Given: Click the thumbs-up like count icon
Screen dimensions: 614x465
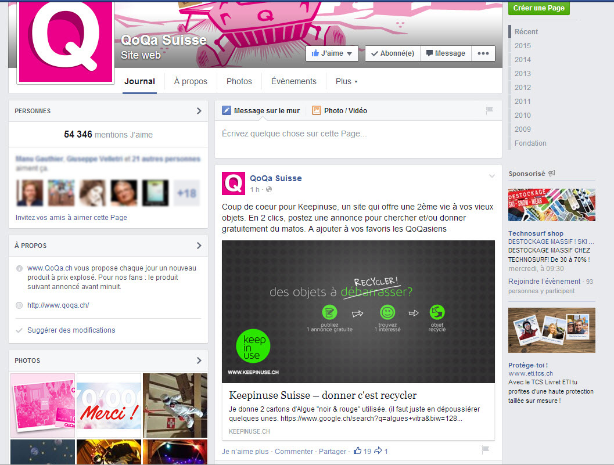Looking at the screenshot, I should pos(357,451).
